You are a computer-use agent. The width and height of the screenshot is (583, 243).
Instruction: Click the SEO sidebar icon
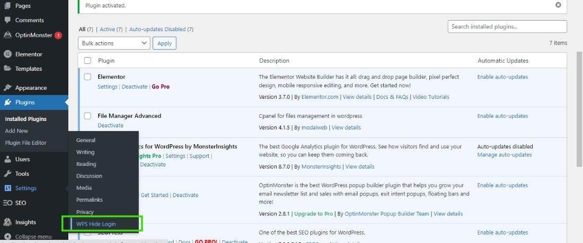click(x=7, y=203)
